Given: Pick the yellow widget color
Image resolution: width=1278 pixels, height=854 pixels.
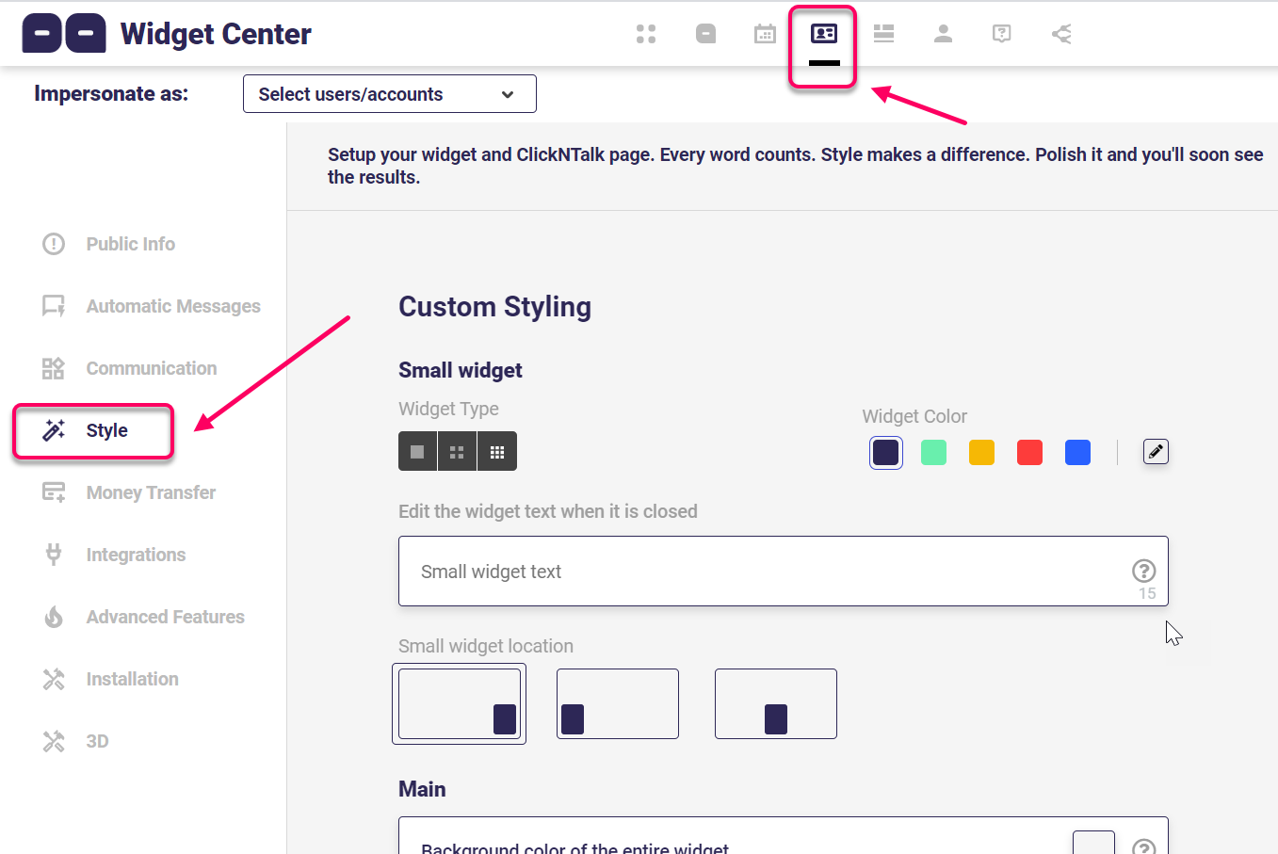Looking at the screenshot, I should (x=981, y=452).
